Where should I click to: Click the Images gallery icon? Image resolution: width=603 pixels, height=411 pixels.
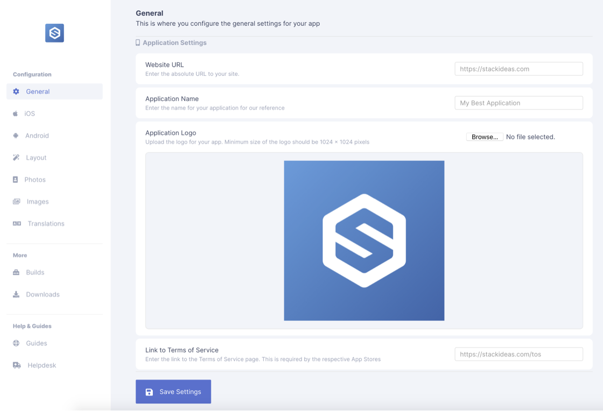point(17,202)
